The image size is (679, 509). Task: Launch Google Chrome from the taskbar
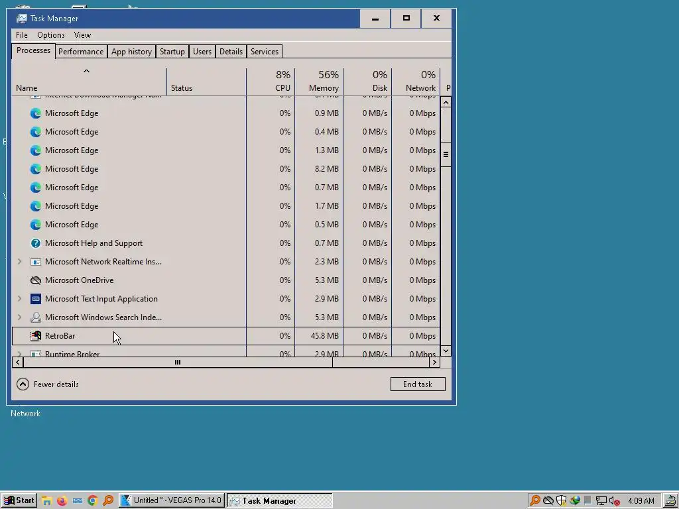pyautogui.click(x=93, y=501)
